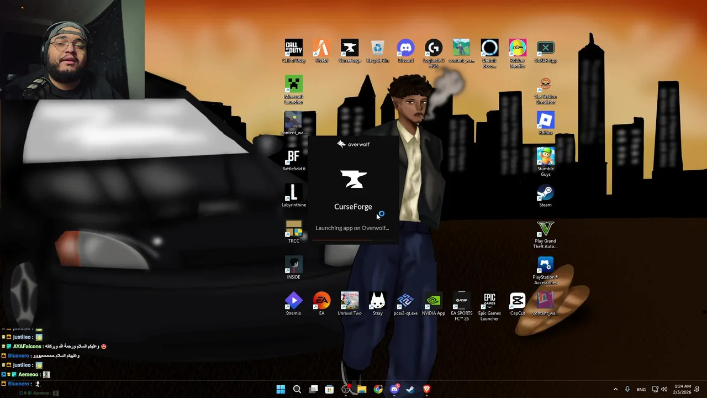Image resolution: width=707 pixels, height=398 pixels.
Task: Open File Explorer from the taskbar
Action: 362,389
